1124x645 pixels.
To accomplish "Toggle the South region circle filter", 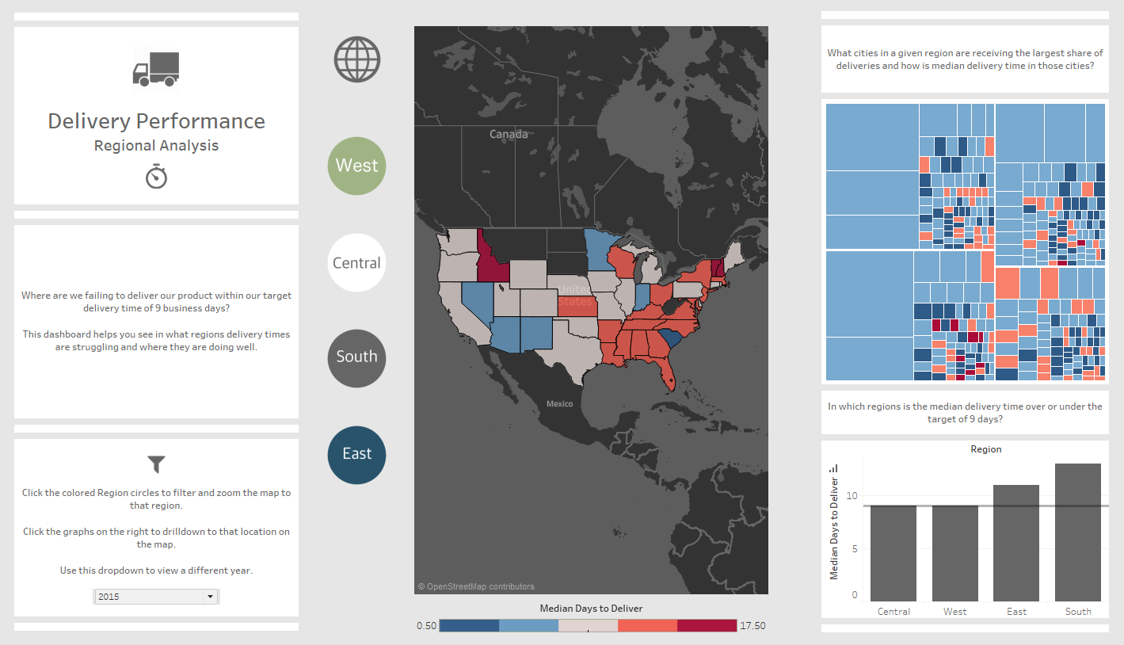I will pos(357,358).
